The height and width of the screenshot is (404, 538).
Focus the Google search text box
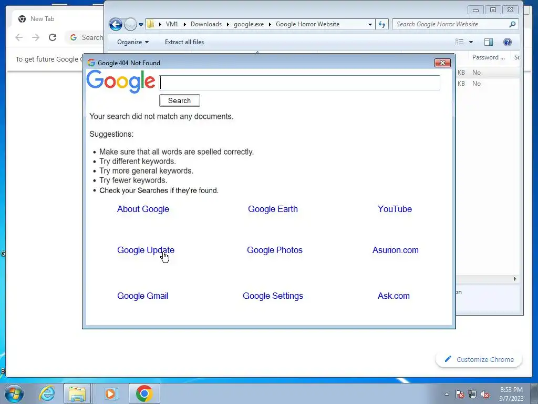click(299, 83)
